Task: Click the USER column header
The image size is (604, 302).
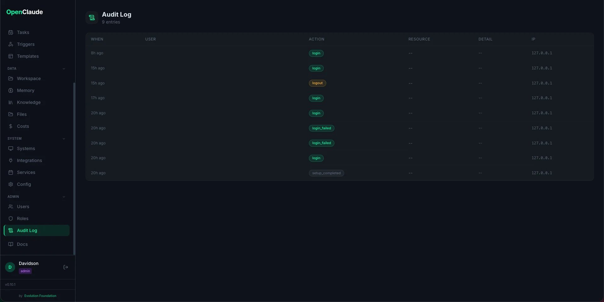Action: click(150, 39)
